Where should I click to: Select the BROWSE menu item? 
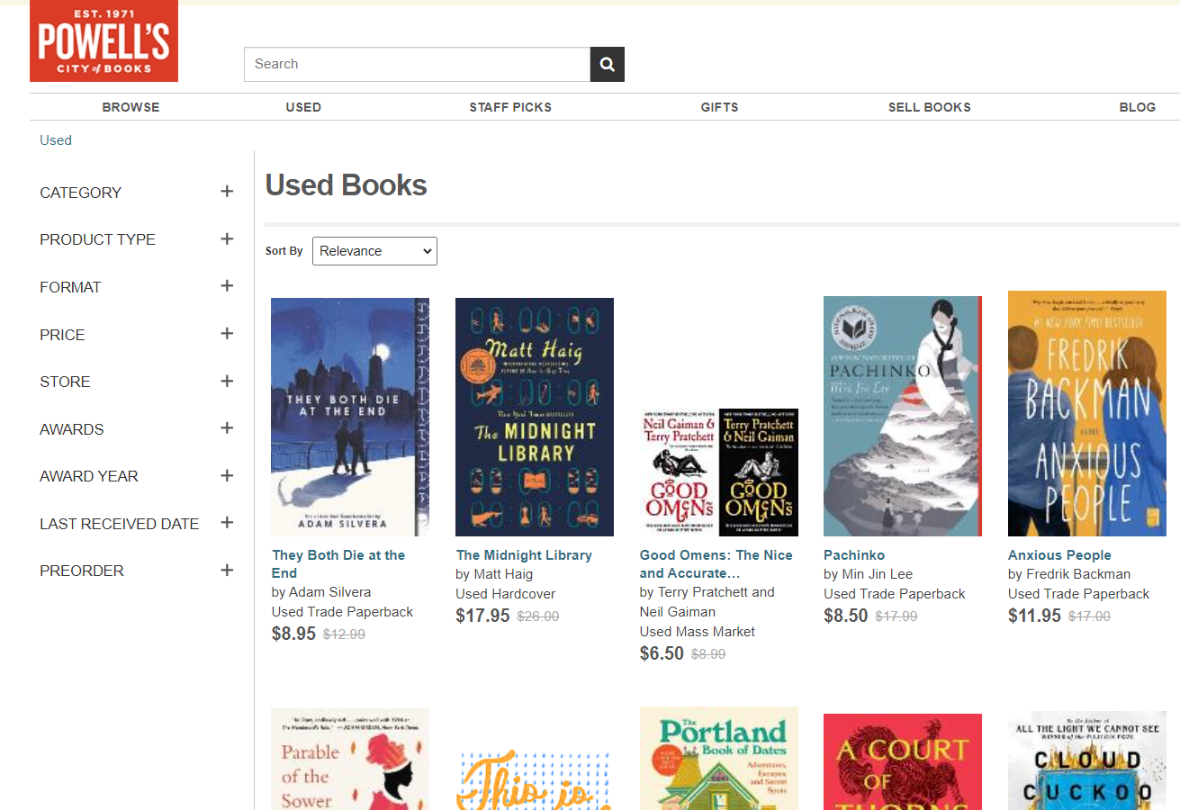coord(131,106)
